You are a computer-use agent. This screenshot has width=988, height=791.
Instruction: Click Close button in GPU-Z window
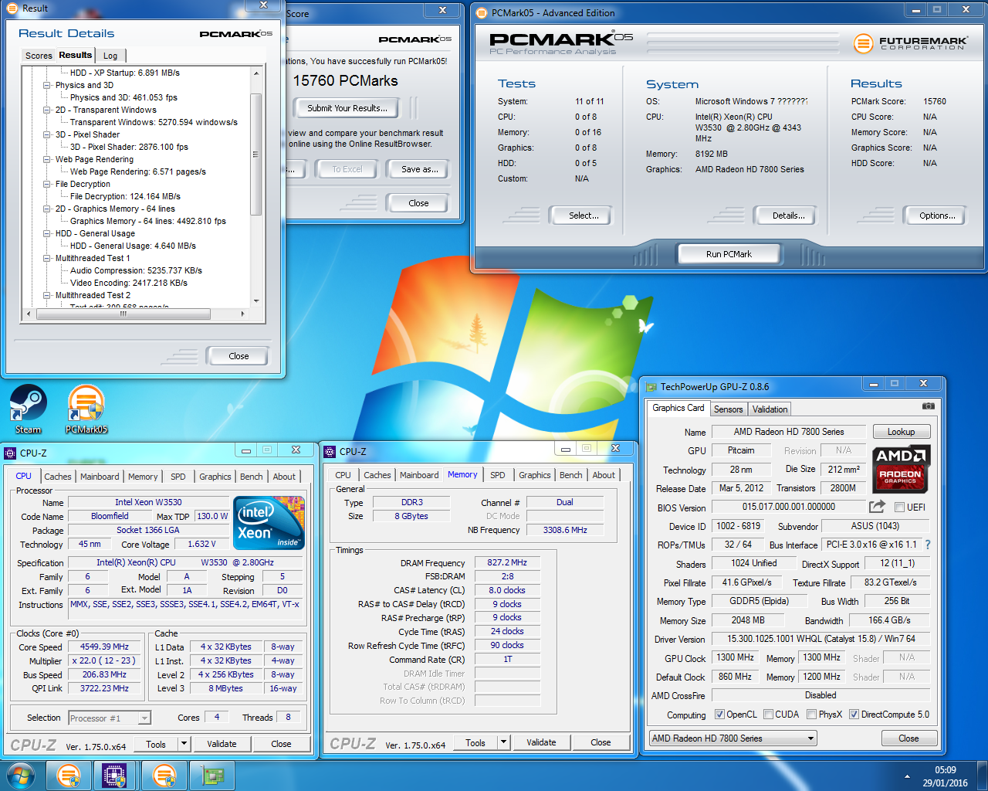(x=908, y=738)
